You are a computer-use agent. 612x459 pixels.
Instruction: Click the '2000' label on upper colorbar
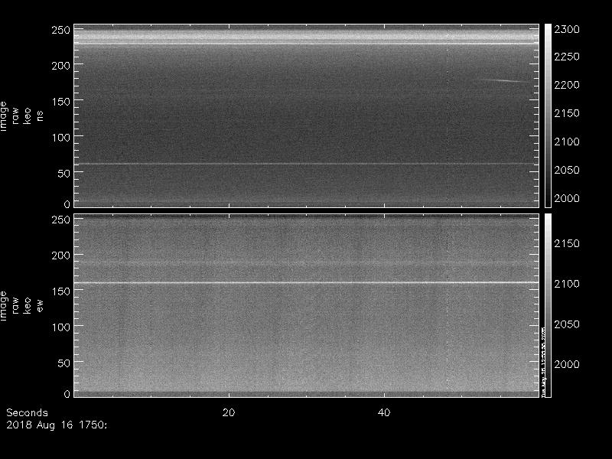[x=567, y=198]
